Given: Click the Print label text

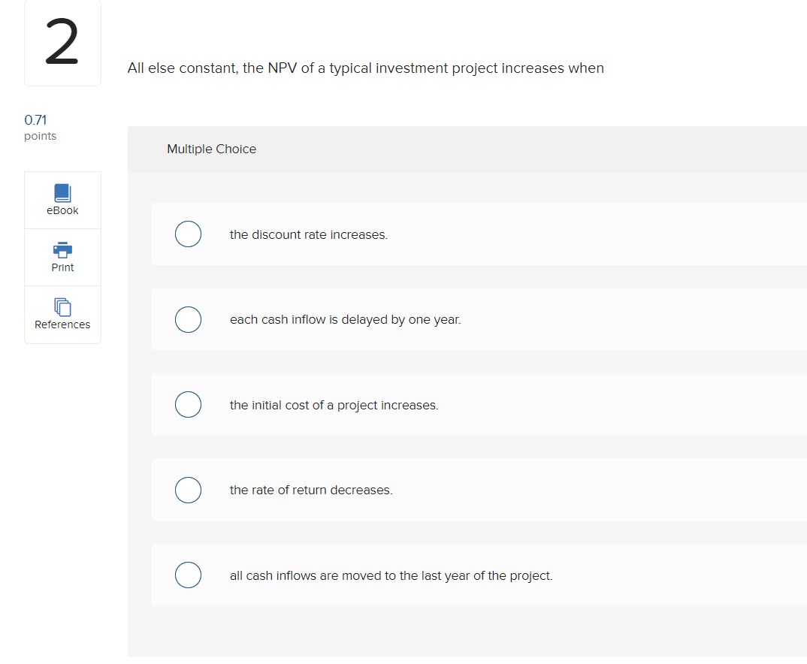Looking at the screenshot, I should (62, 267).
